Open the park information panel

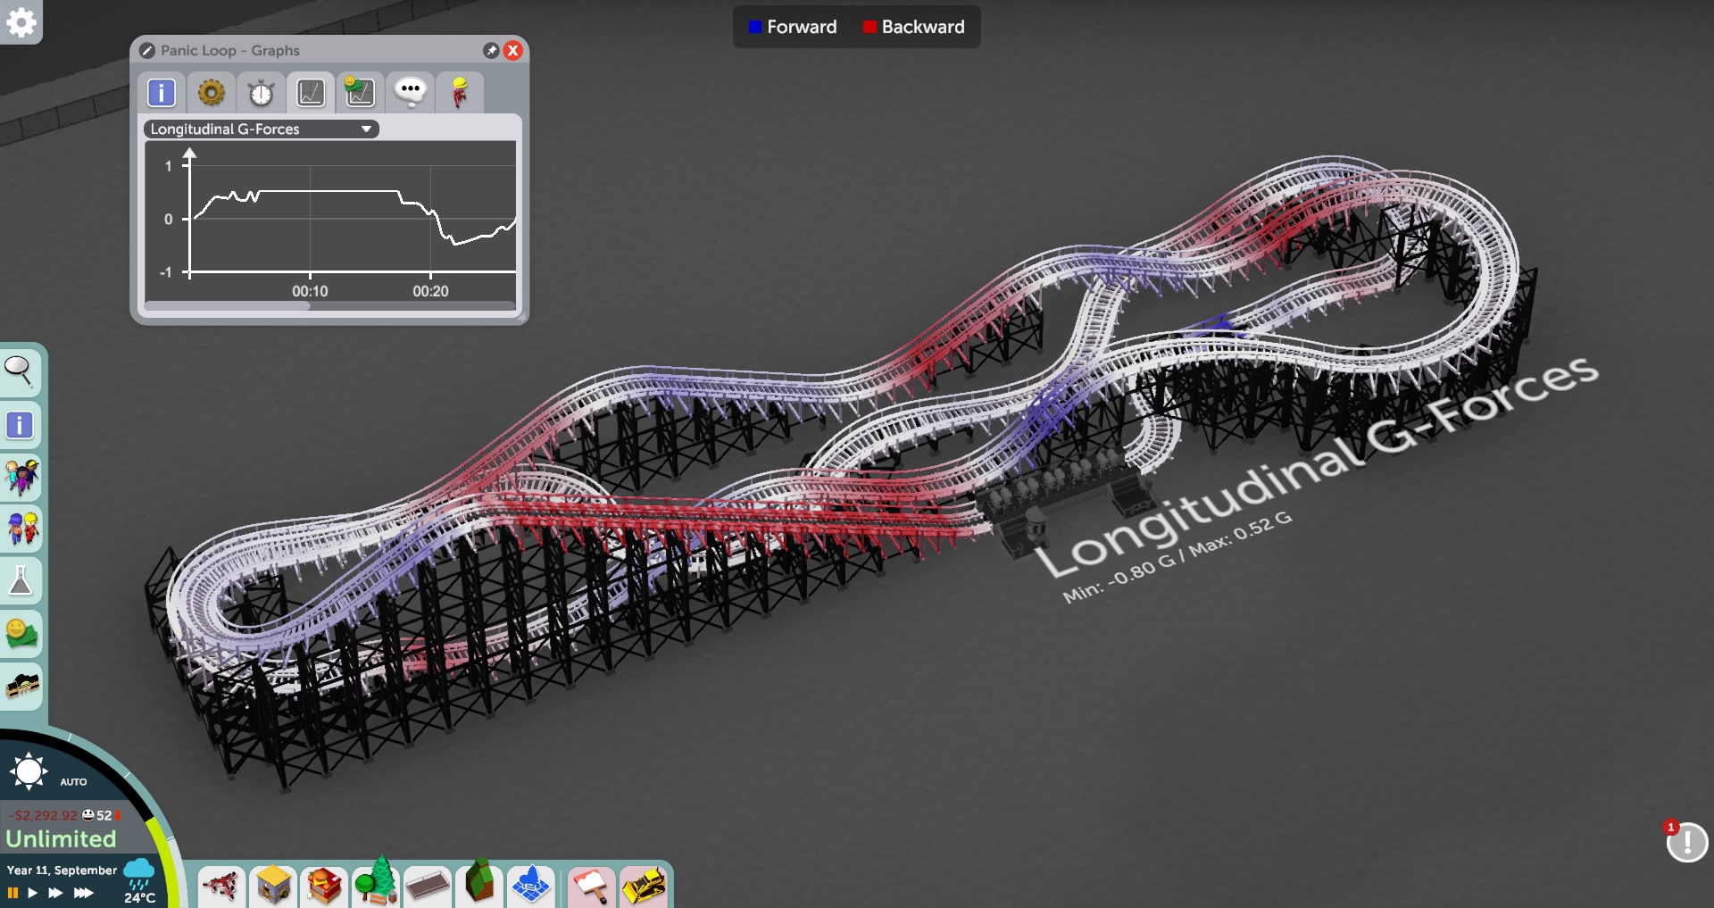click(20, 425)
